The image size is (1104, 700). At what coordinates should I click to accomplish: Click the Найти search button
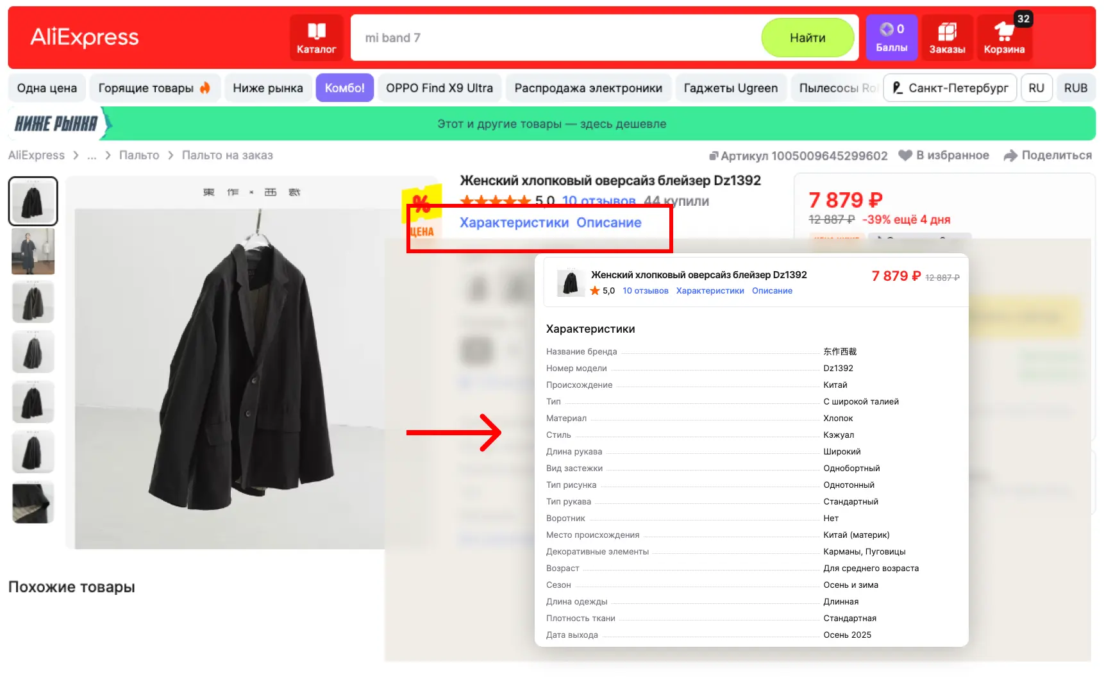[x=807, y=38]
